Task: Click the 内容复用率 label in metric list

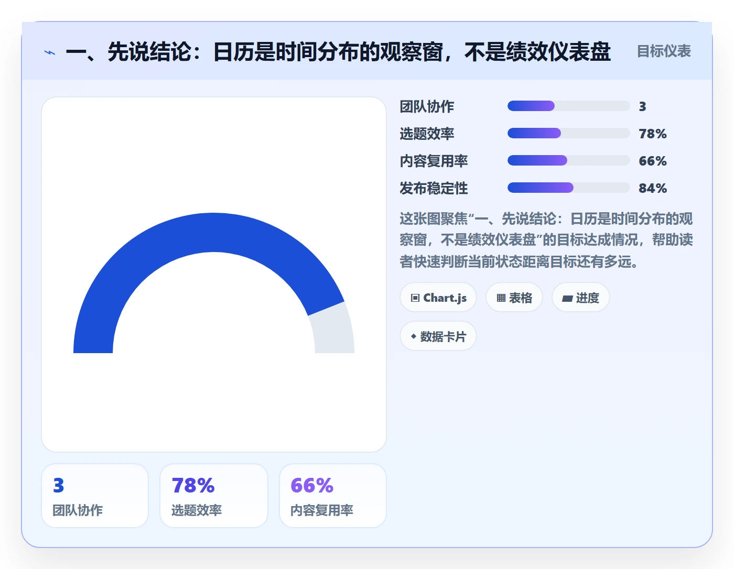Action: 434,161
